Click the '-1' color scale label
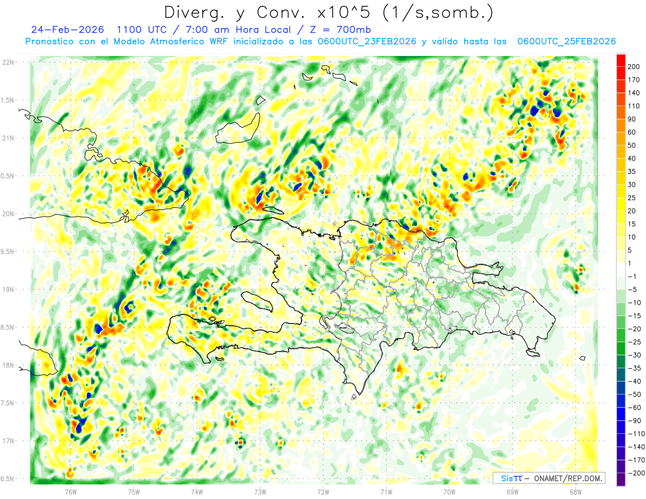The image size is (646, 499). [x=632, y=276]
